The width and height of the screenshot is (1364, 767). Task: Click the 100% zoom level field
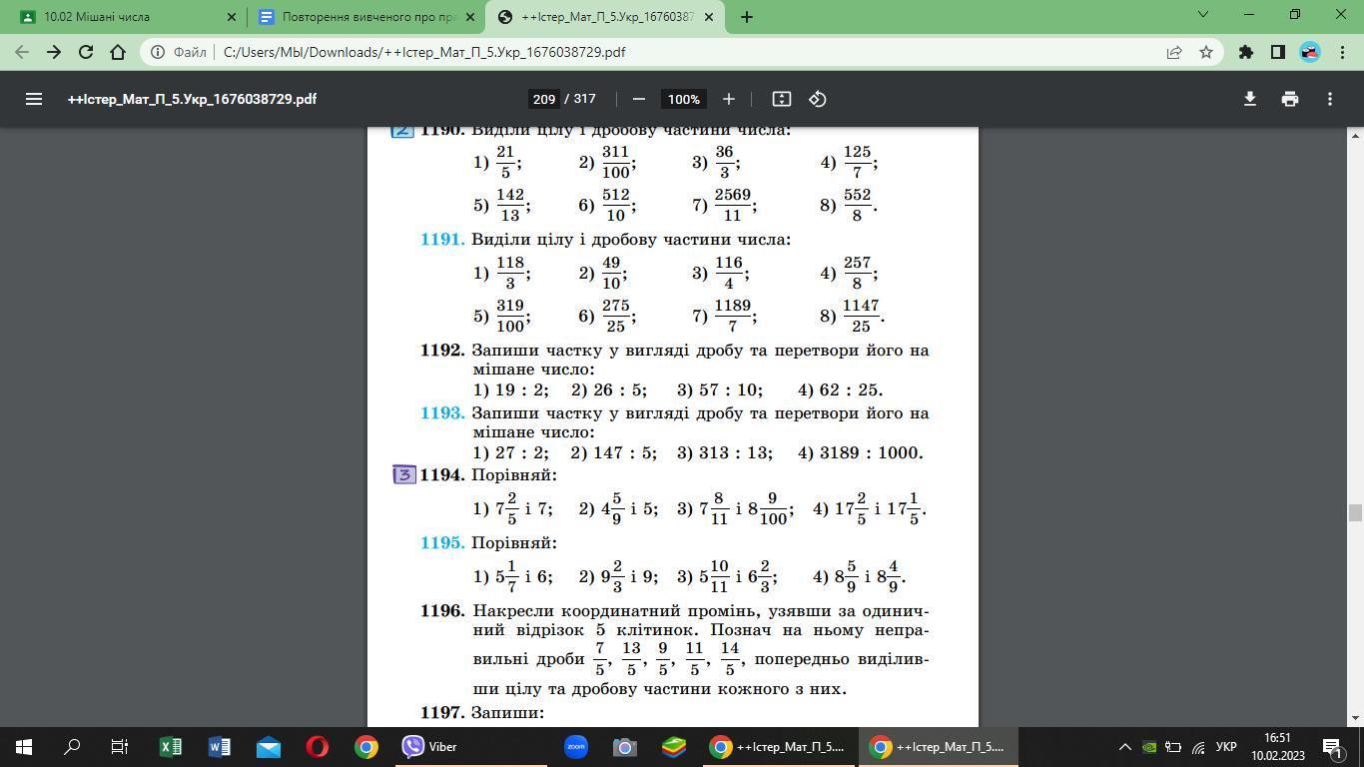pos(684,99)
